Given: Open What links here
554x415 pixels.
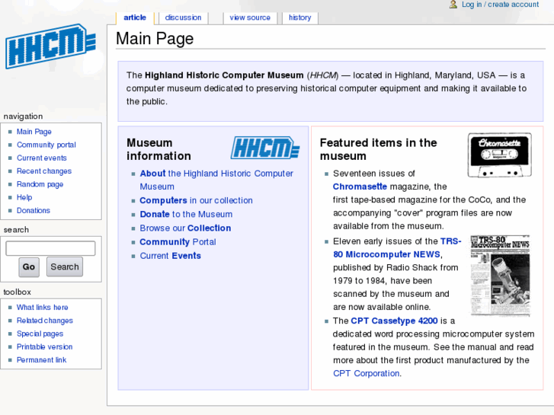Looking at the screenshot, I should pyautogui.click(x=43, y=308).
